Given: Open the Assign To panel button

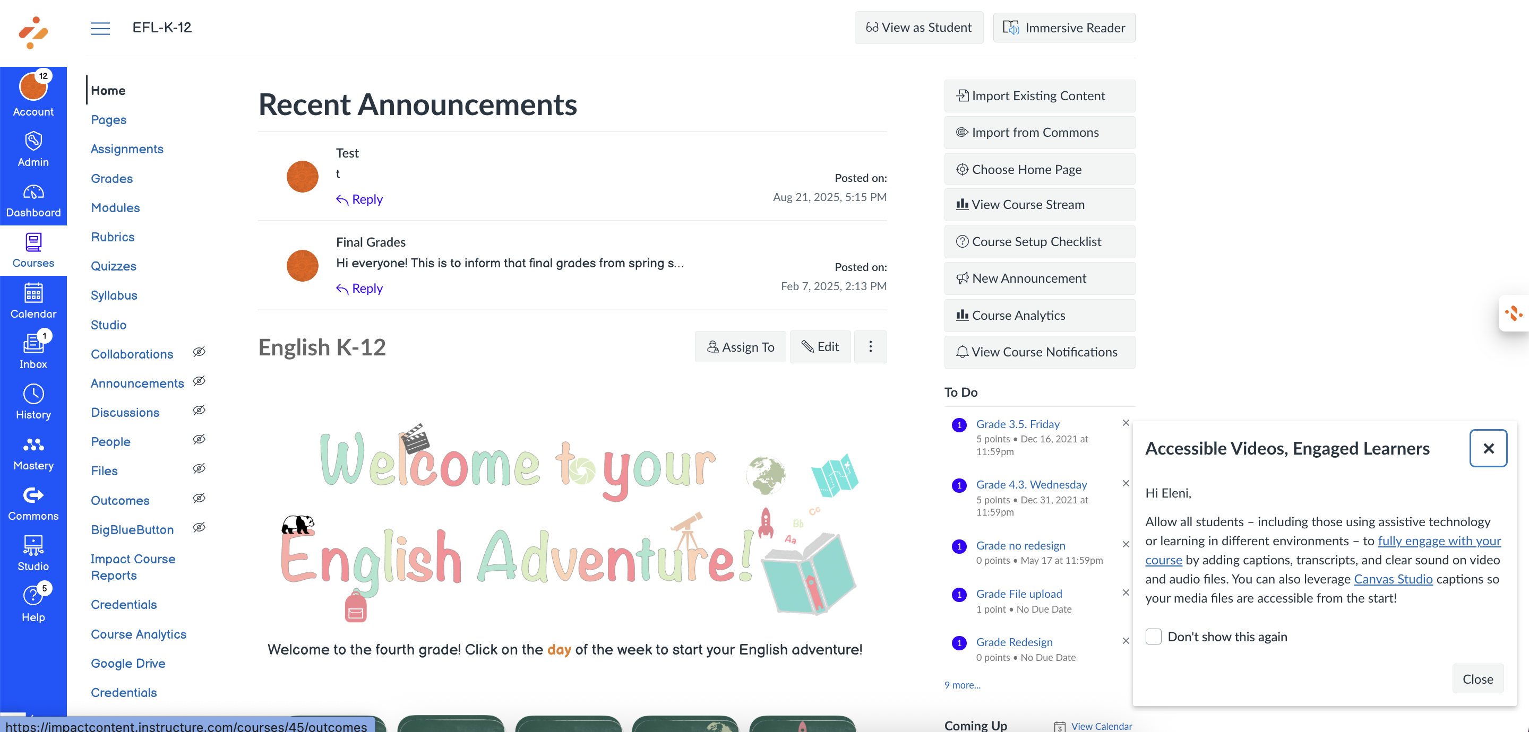Looking at the screenshot, I should 740,347.
